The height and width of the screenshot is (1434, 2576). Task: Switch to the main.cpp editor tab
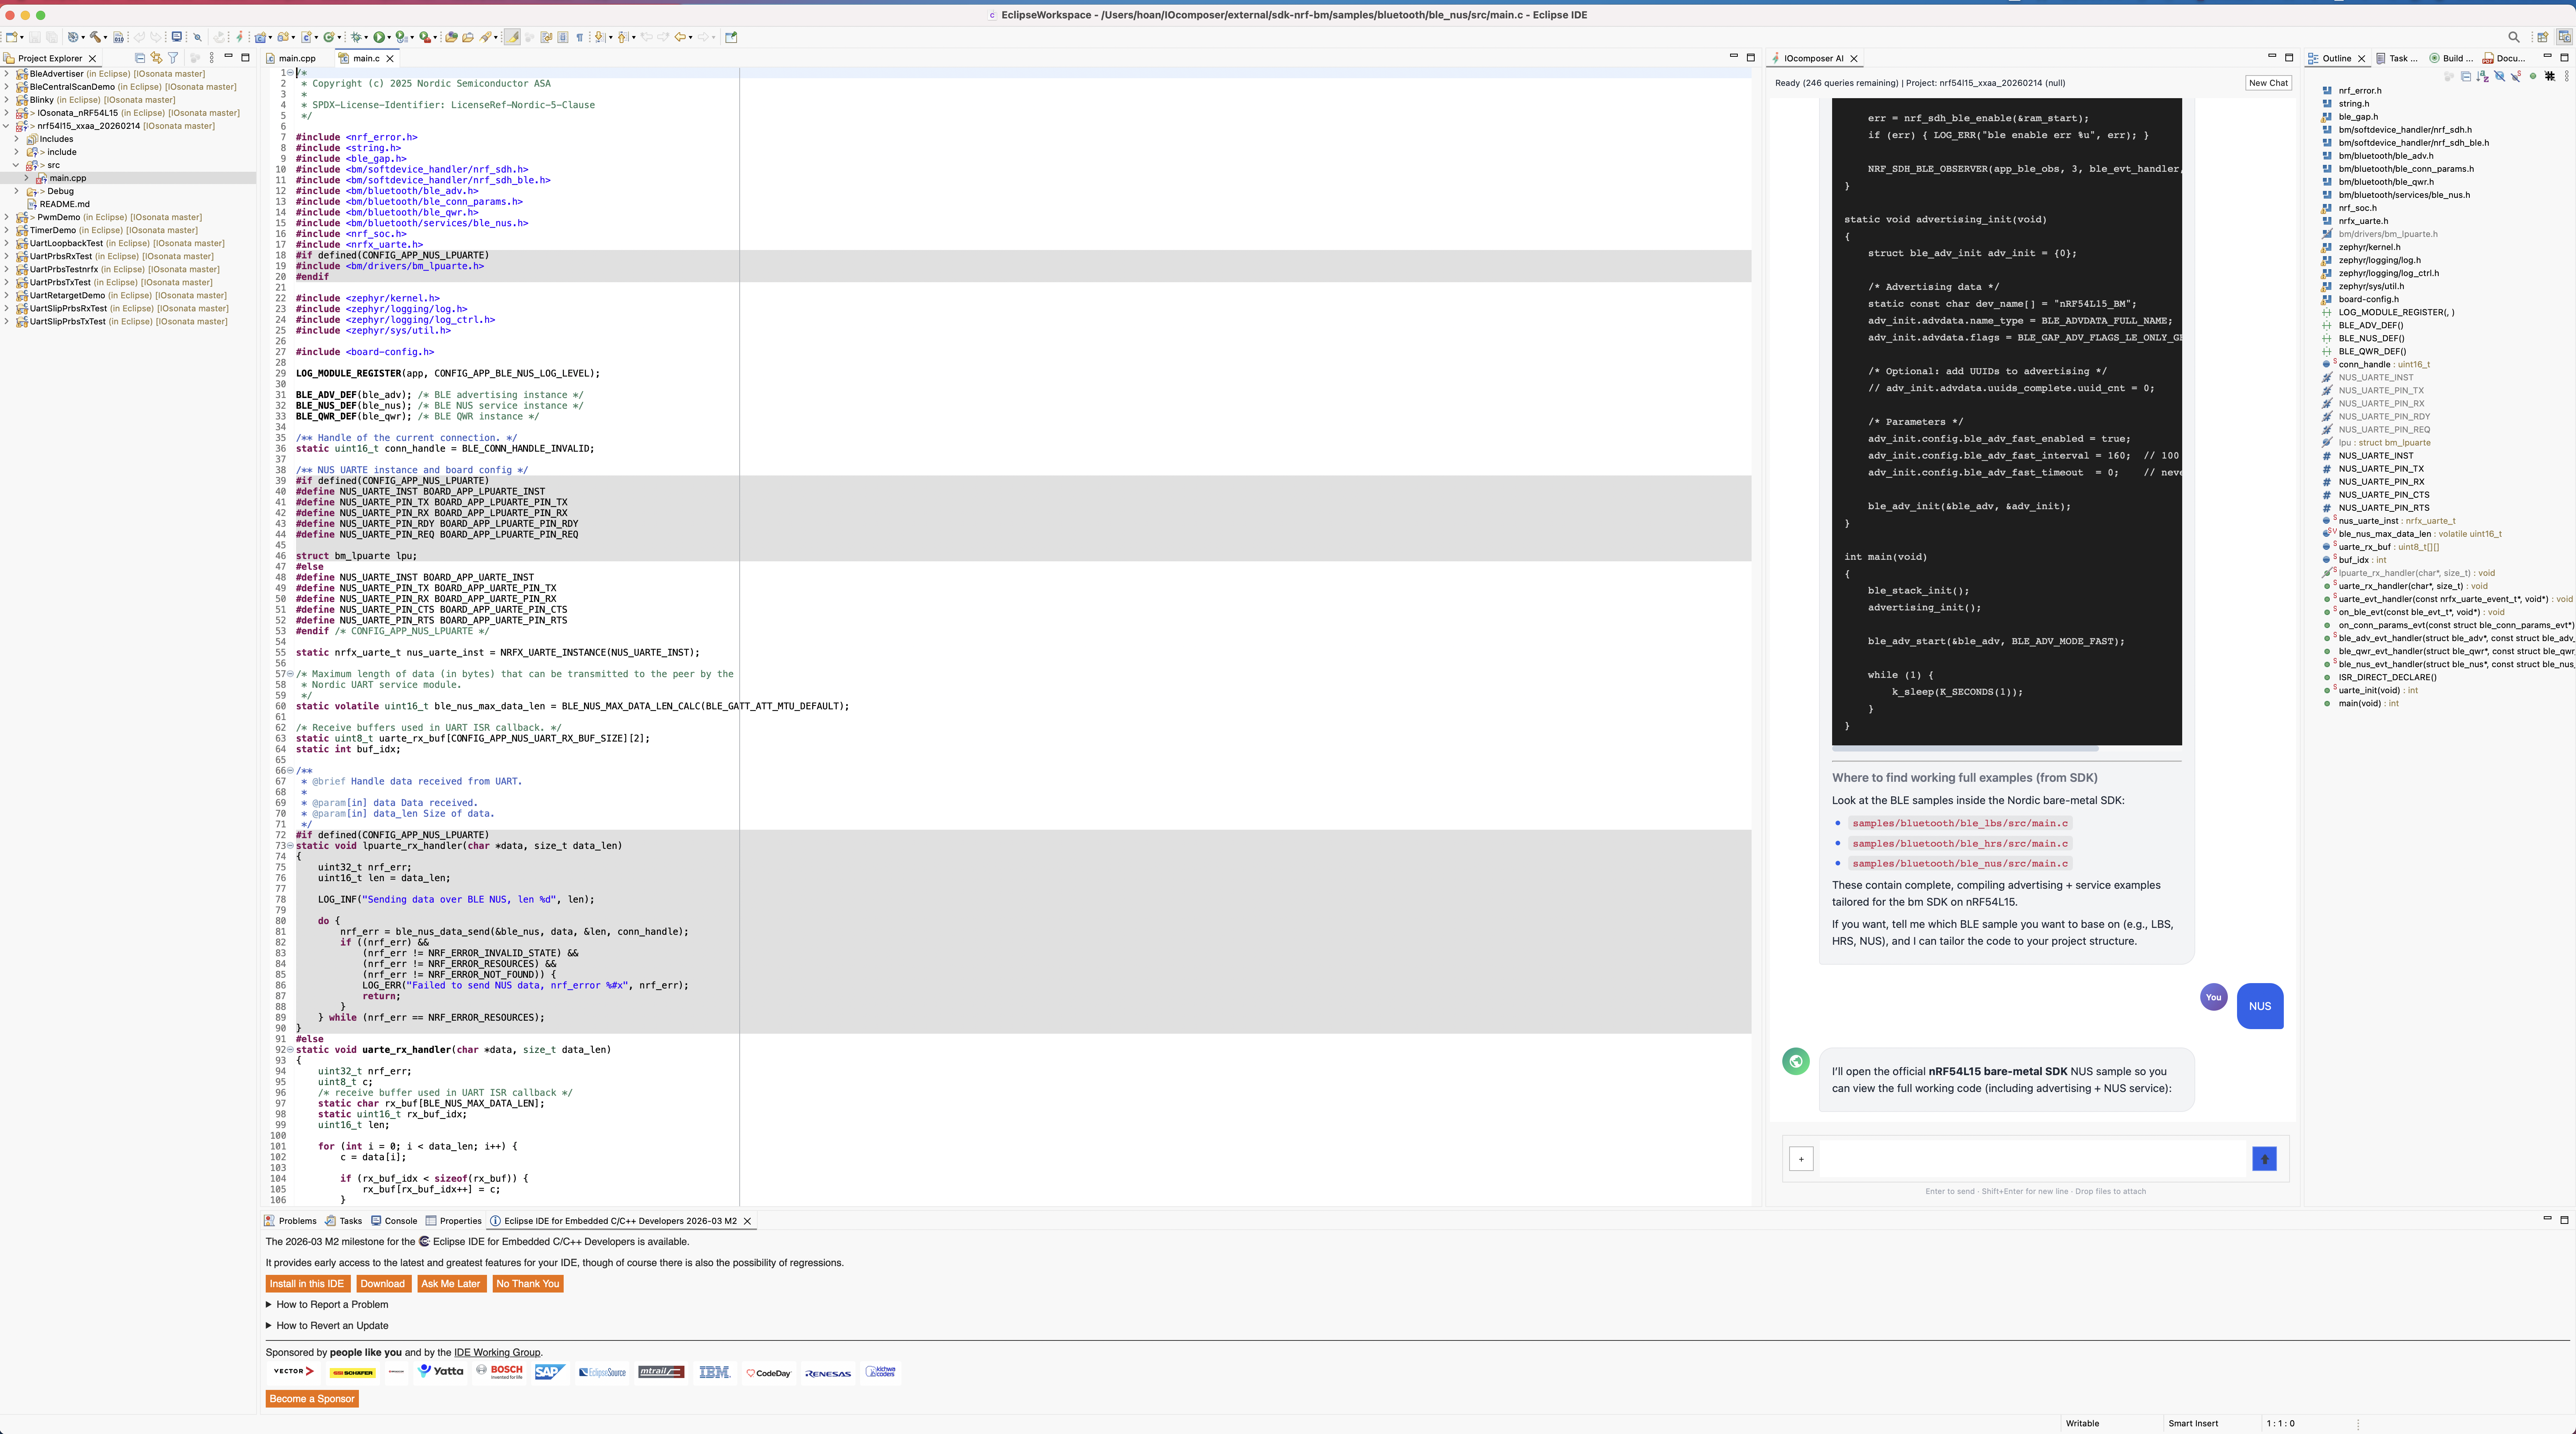coord(297,58)
